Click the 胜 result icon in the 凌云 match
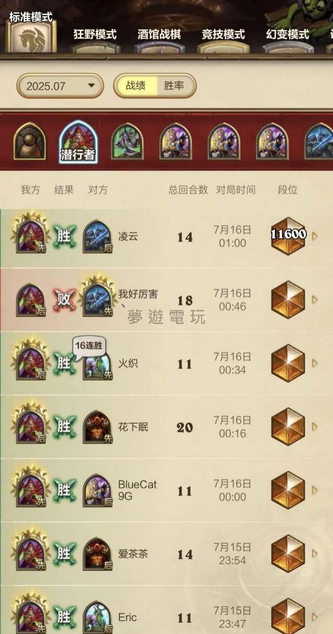Screen dimensions: 333x634 (x=64, y=236)
